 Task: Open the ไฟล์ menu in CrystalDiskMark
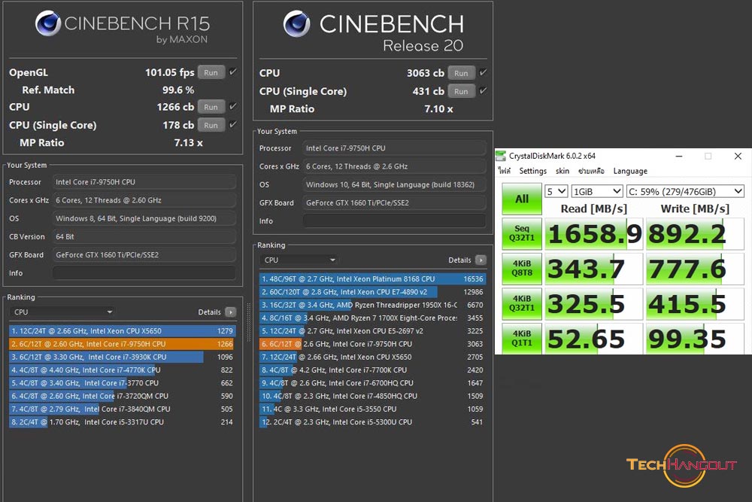(505, 171)
